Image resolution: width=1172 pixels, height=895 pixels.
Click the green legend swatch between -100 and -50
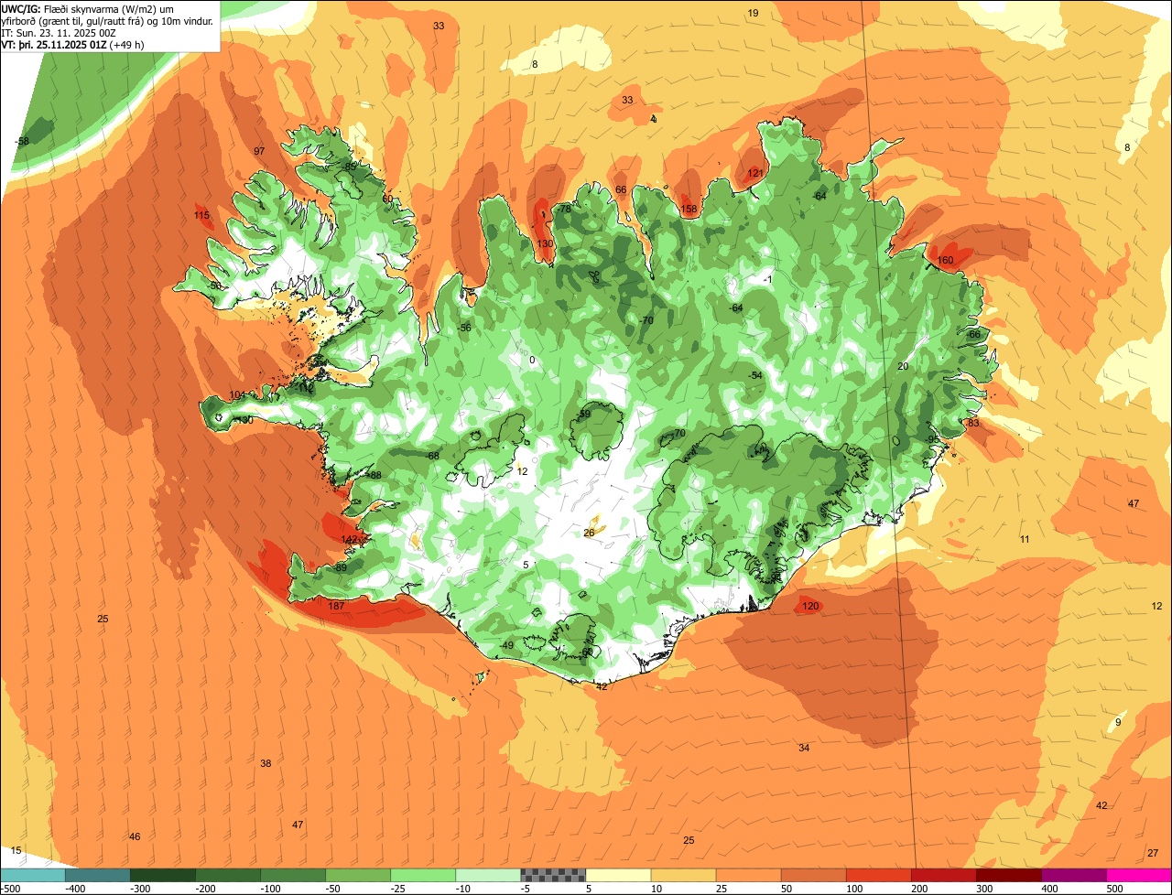coord(292,875)
